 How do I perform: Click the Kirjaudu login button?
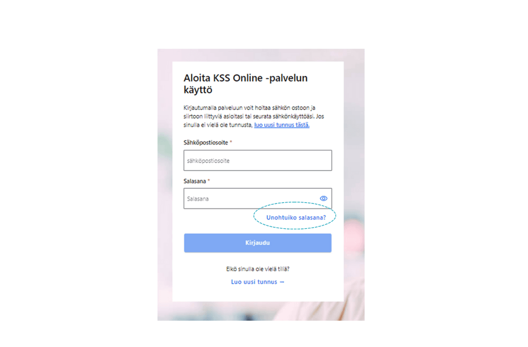click(x=258, y=243)
